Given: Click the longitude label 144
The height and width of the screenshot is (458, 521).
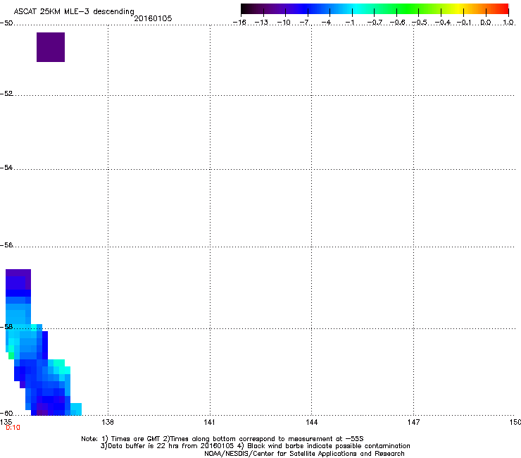Looking at the screenshot, I should tap(311, 422).
